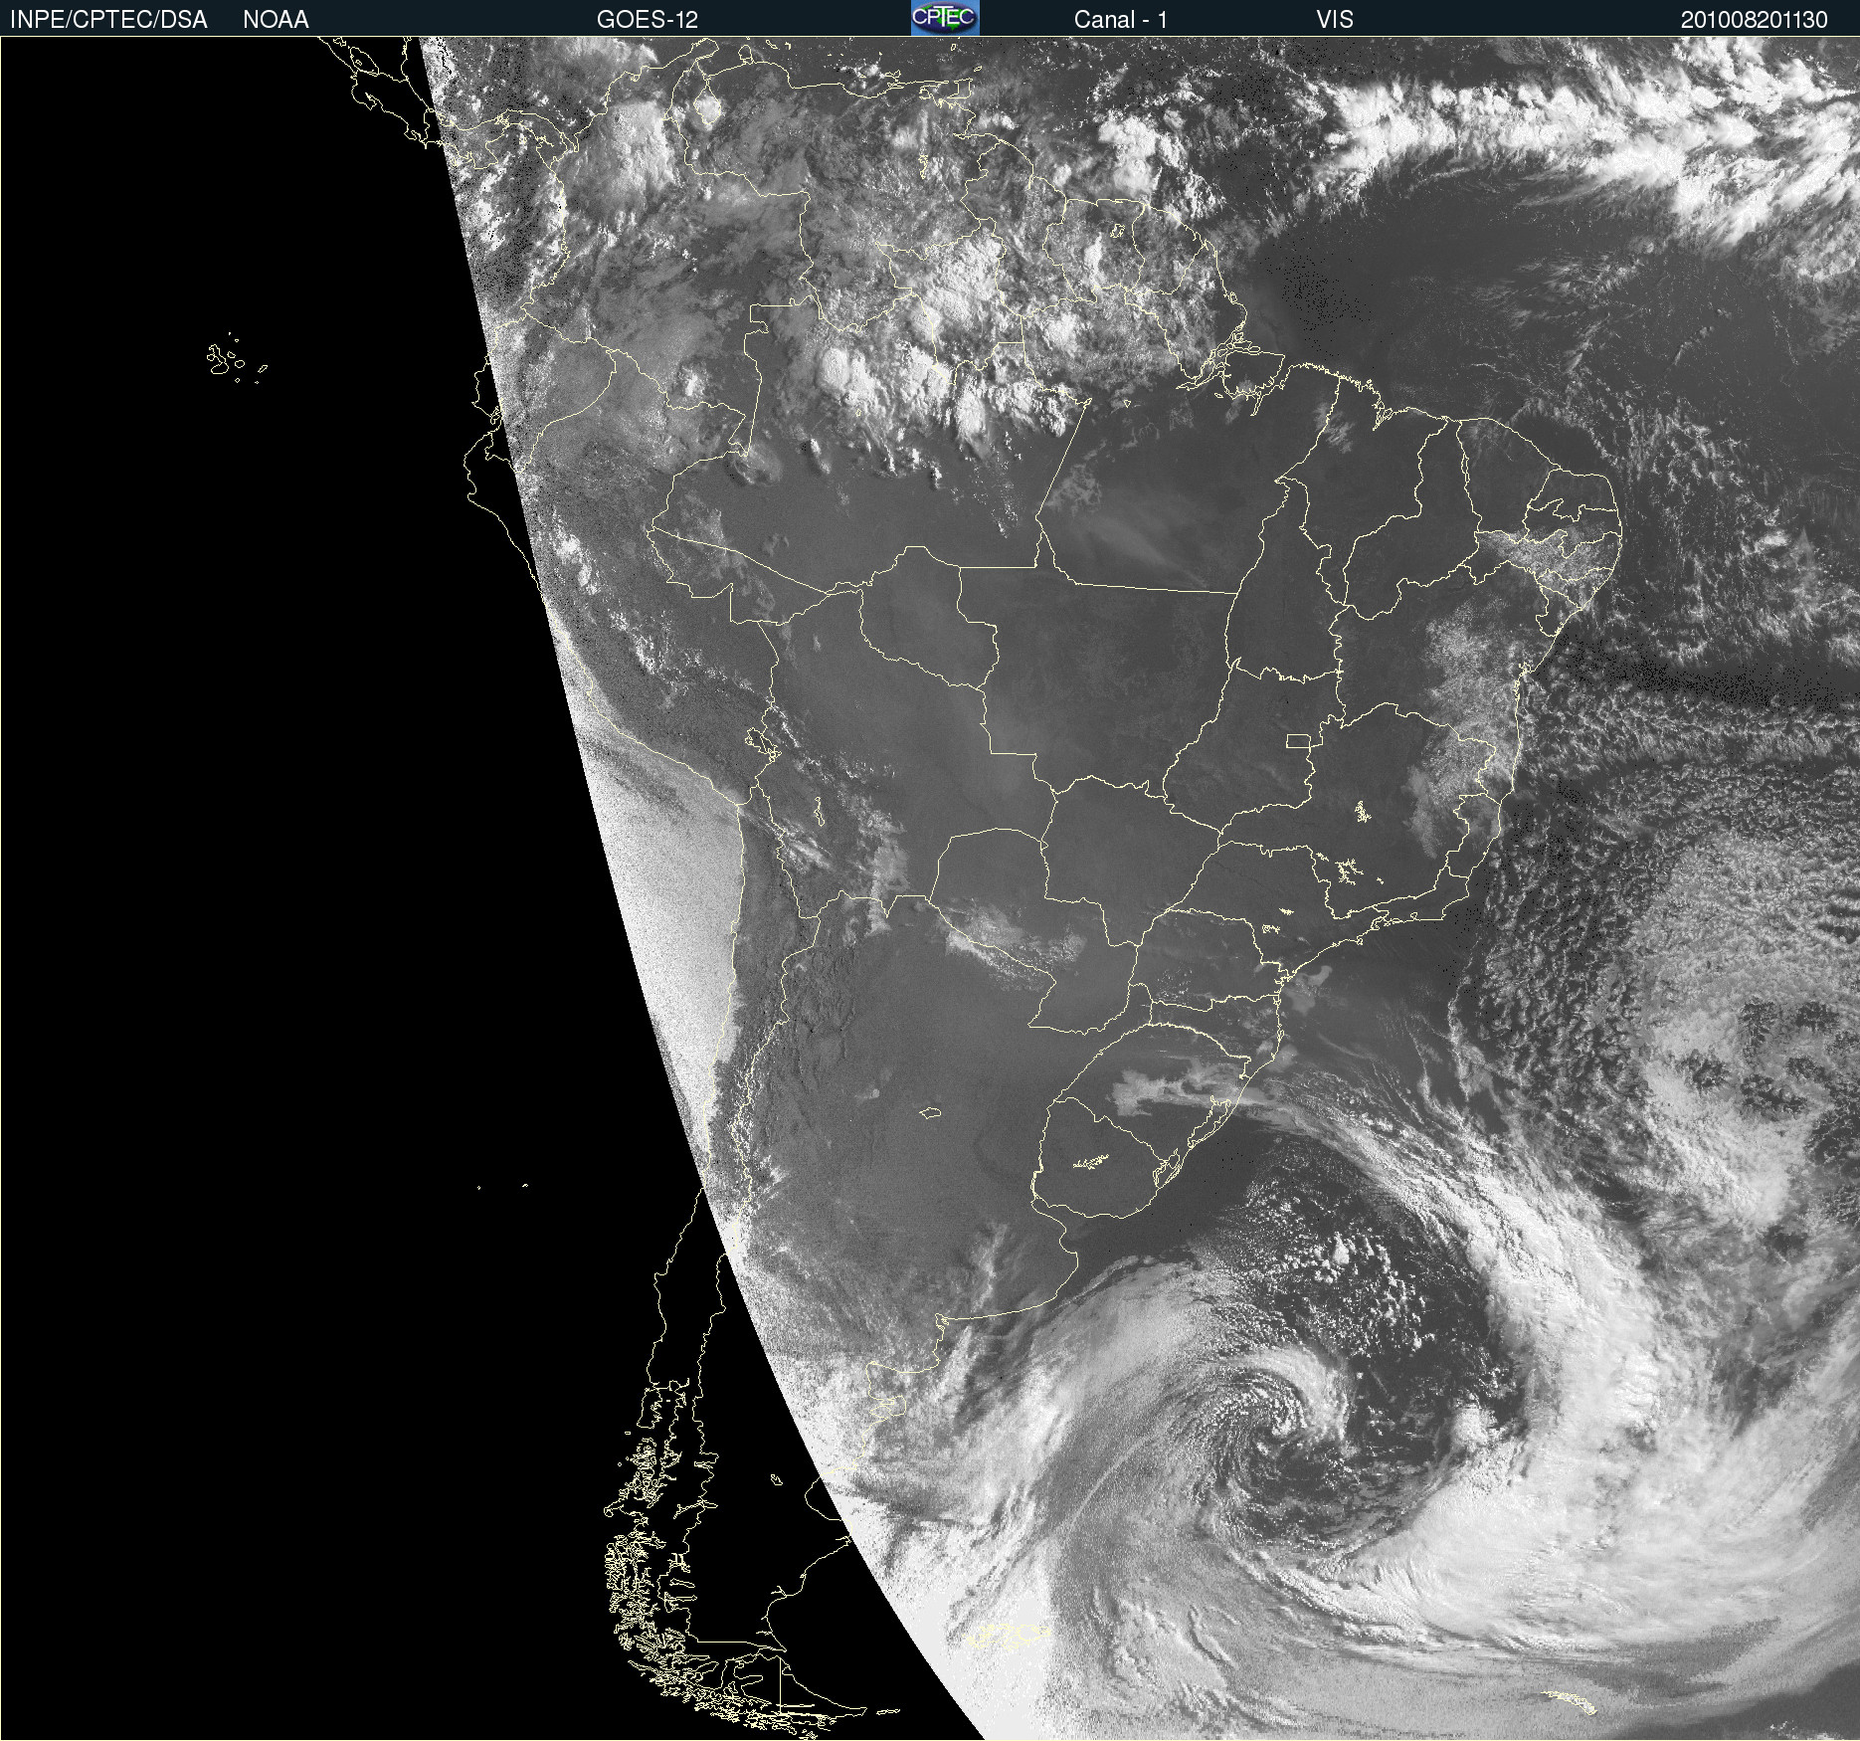1860x1741 pixels.
Task: Click the INPE/CPTEC/DSA header text
Action: [108, 20]
